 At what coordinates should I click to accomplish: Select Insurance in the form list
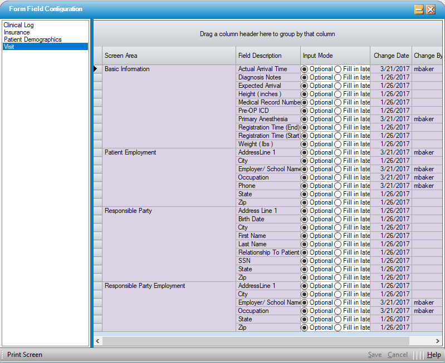click(x=17, y=33)
